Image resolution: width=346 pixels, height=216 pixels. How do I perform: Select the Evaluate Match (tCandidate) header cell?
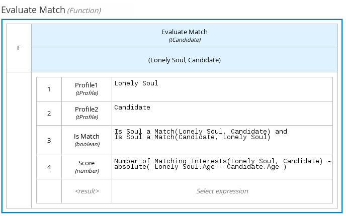tap(184, 35)
